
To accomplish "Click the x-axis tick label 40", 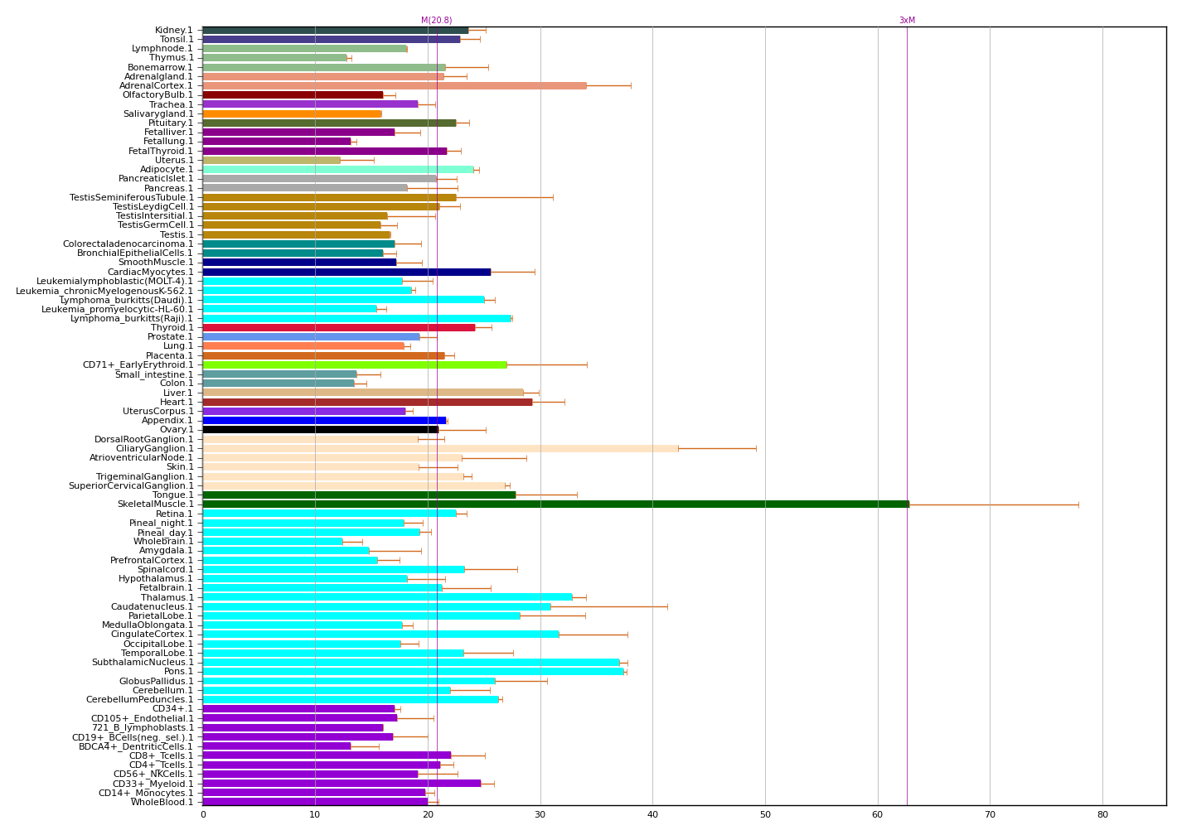I will coord(652,815).
